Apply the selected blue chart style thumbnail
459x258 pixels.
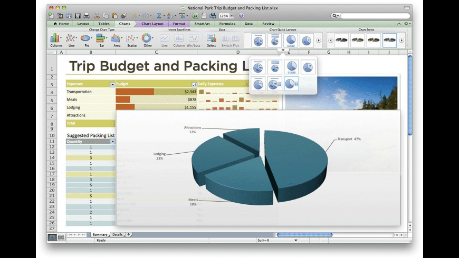pyautogui.click(x=390, y=41)
